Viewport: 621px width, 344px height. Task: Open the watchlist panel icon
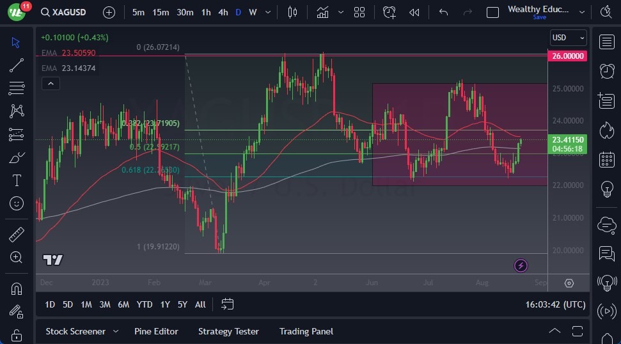click(x=606, y=42)
